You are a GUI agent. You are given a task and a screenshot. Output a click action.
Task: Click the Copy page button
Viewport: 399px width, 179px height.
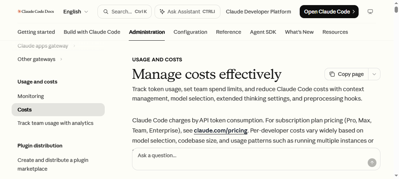pos(346,74)
